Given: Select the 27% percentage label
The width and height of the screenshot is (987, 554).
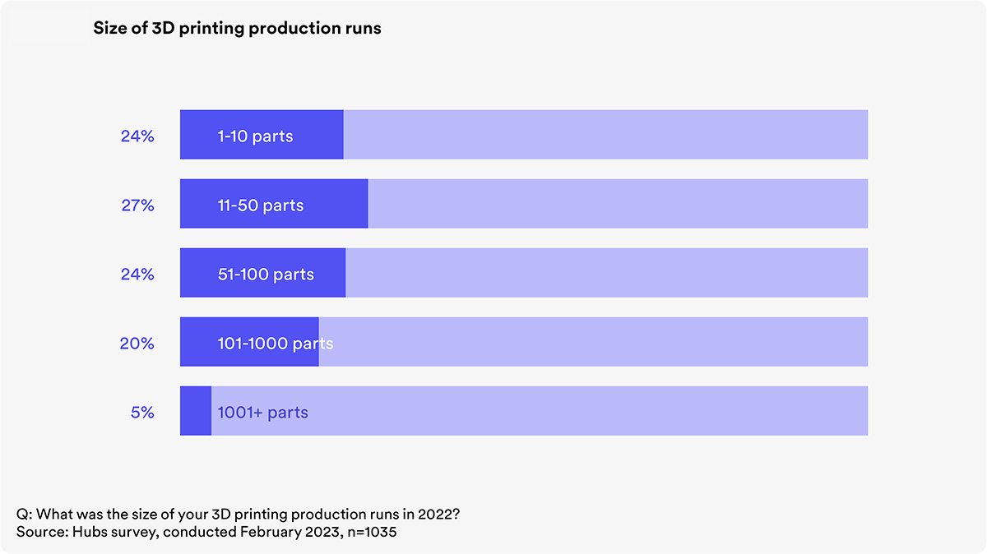Looking at the screenshot, I should coord(137,205).
